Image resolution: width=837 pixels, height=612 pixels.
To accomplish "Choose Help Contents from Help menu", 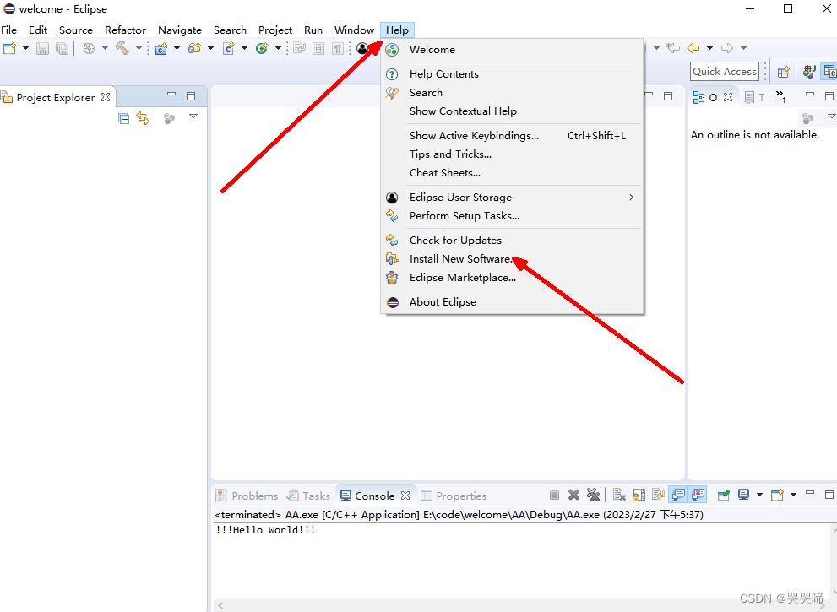I will pyautogui.click(x=513, y=73).
